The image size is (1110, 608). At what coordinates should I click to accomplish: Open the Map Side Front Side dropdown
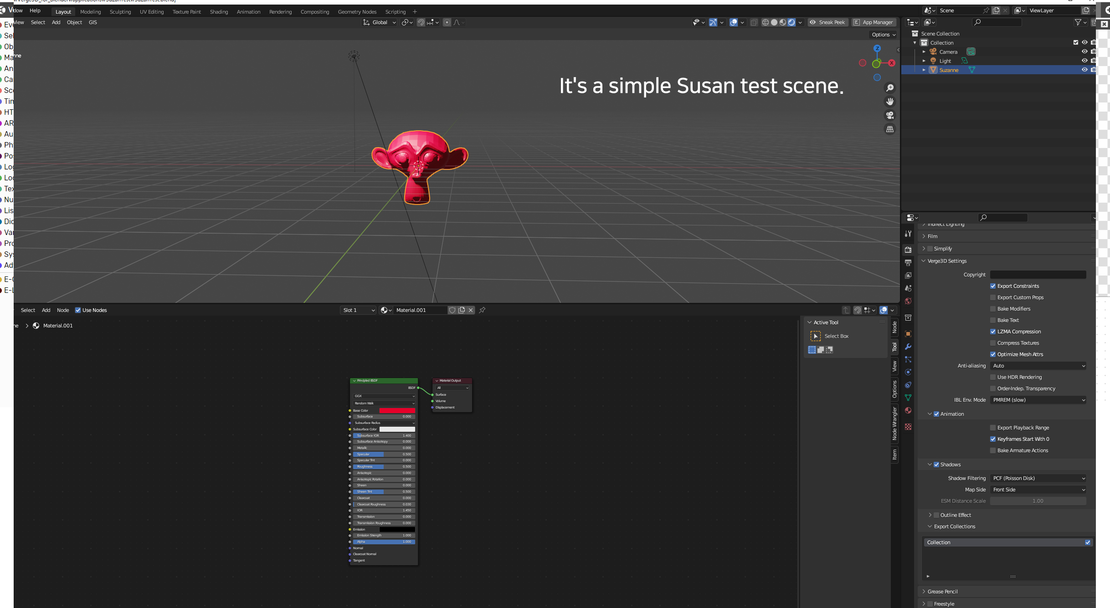click(x=1038, y=490)
